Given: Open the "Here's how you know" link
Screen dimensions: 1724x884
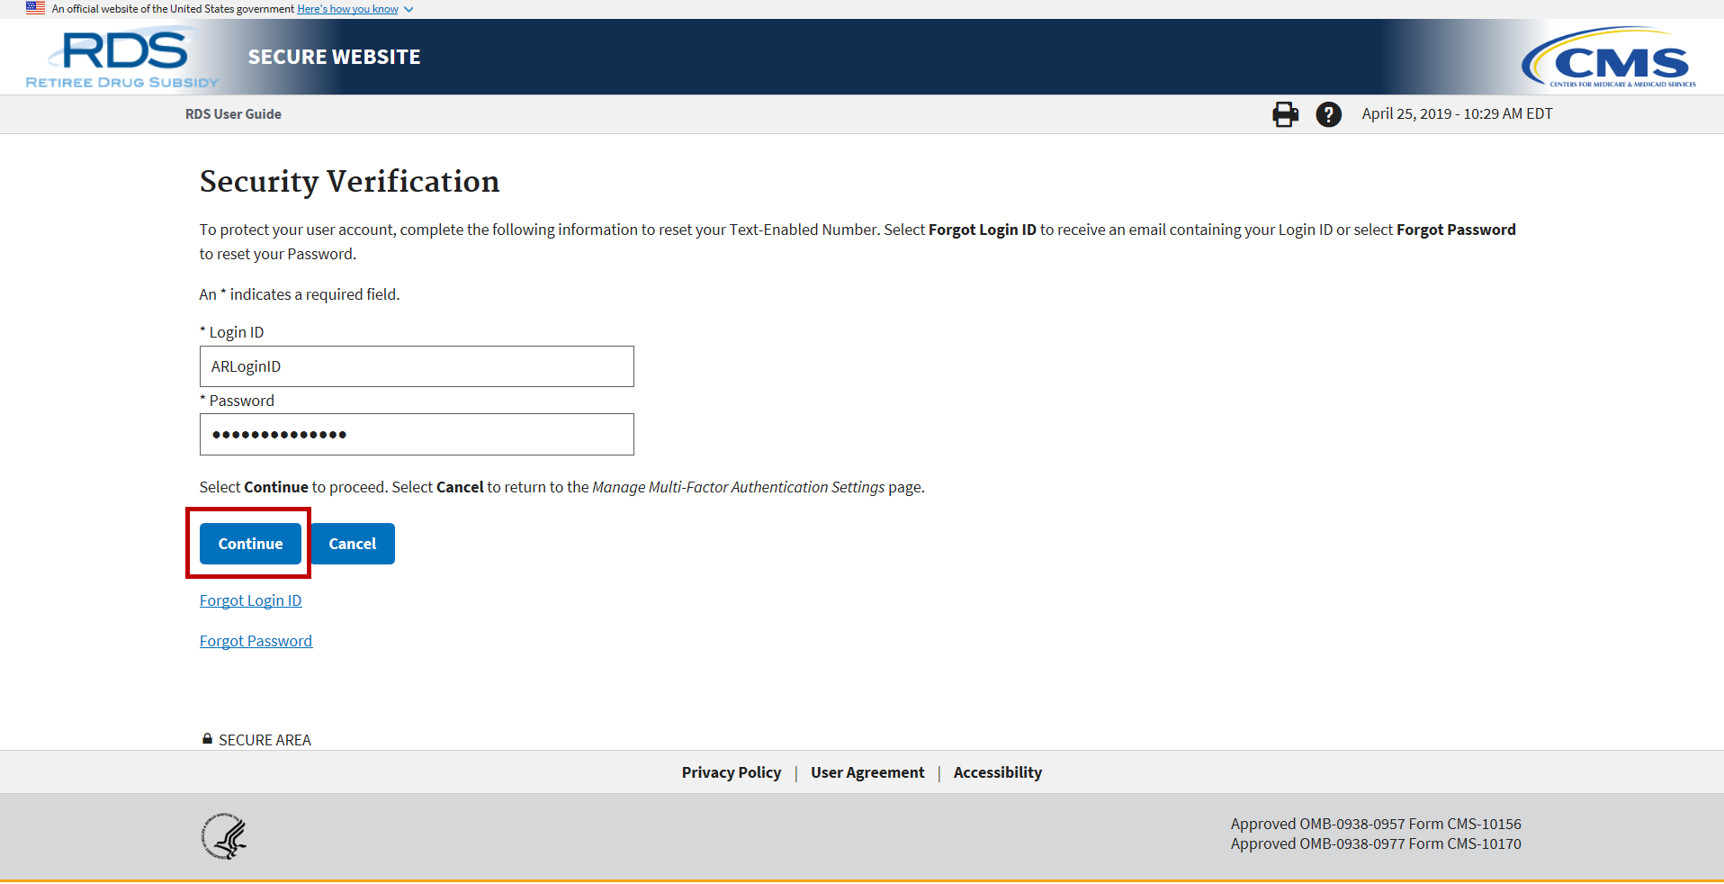Looking at the screenshot, I should (x=347, y=9).
